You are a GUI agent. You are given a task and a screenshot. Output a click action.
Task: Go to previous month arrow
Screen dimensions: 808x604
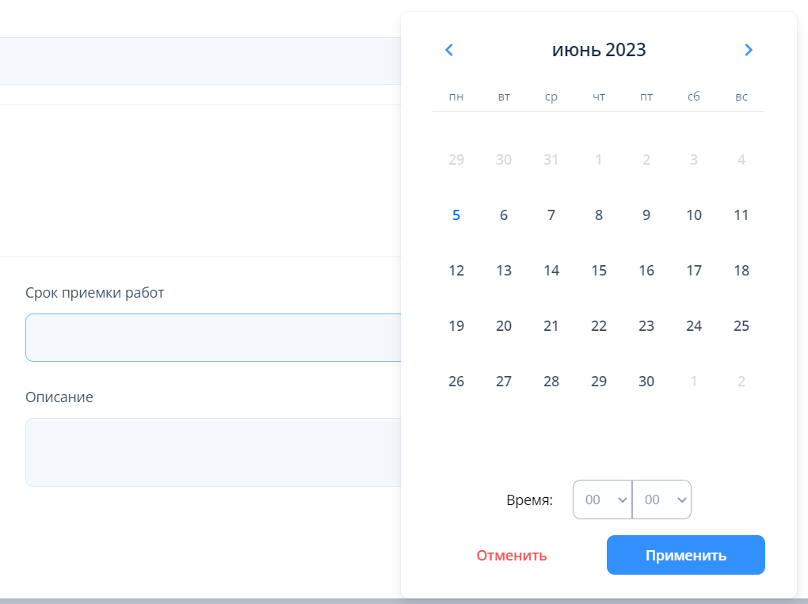point(449,51)
